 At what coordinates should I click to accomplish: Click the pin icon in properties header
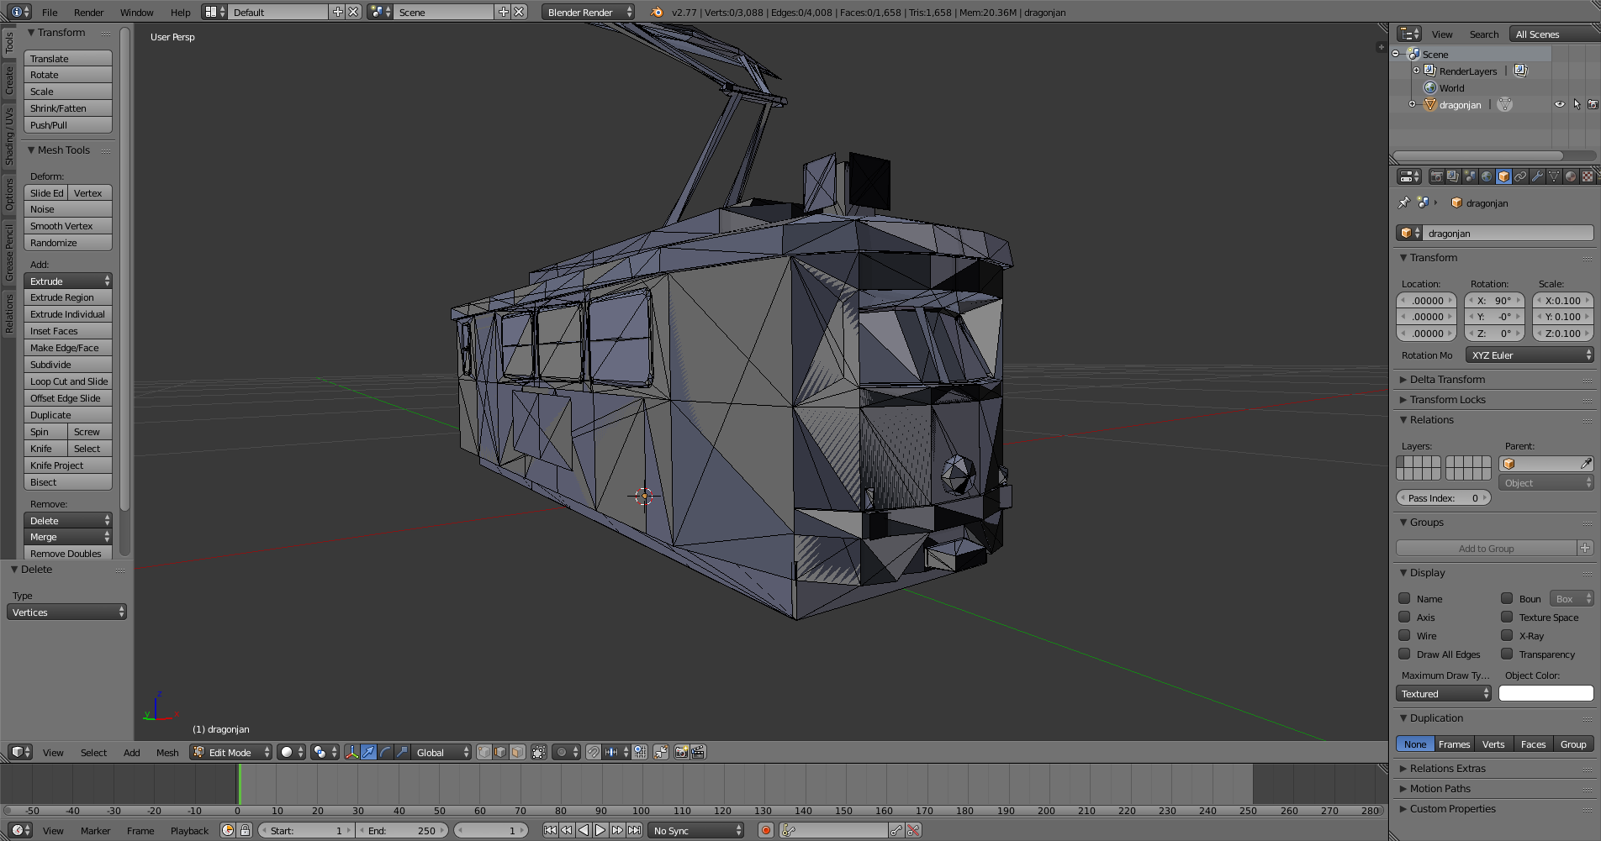coord(1403,202)
